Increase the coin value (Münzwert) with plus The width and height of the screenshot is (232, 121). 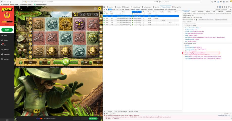click(x=91, y=62)
